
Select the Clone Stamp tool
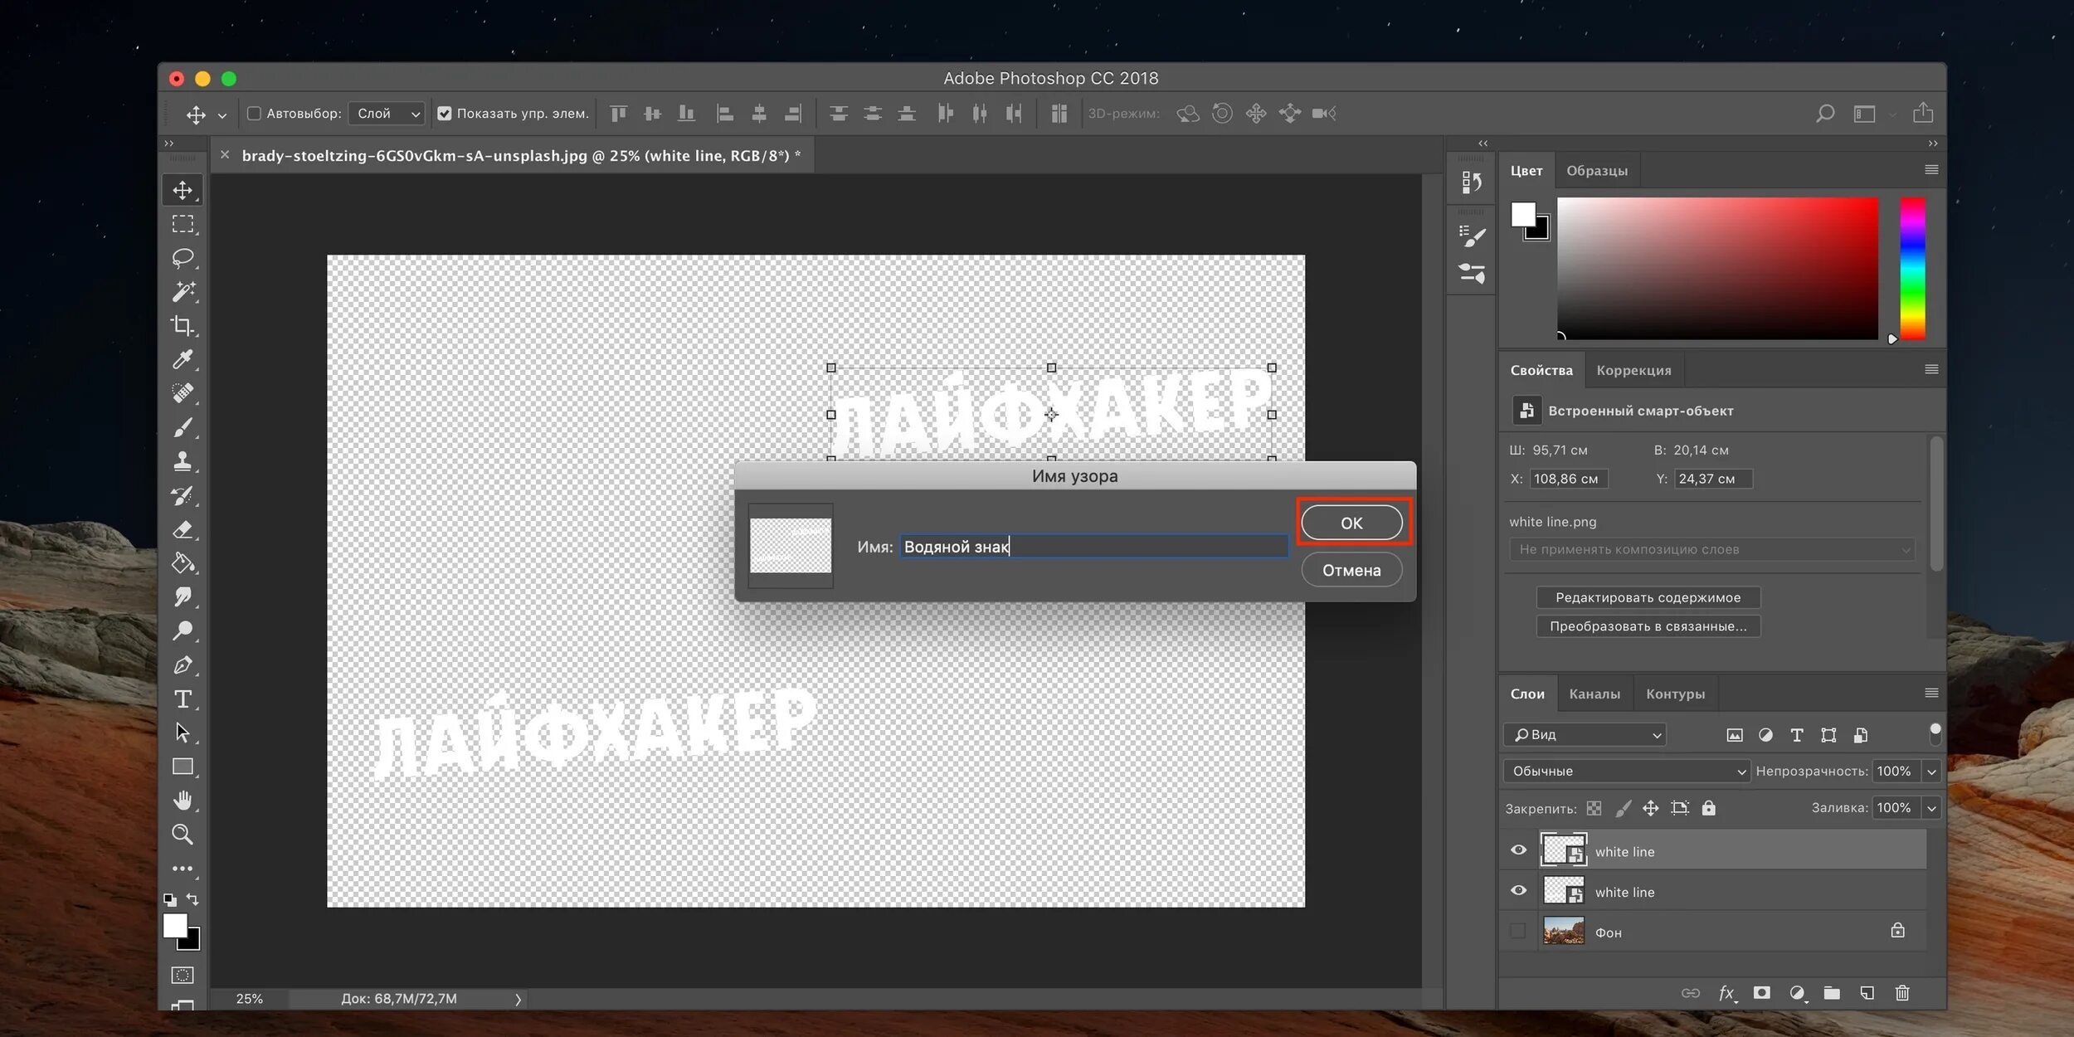pyautogui.click(x=183, y=461)
